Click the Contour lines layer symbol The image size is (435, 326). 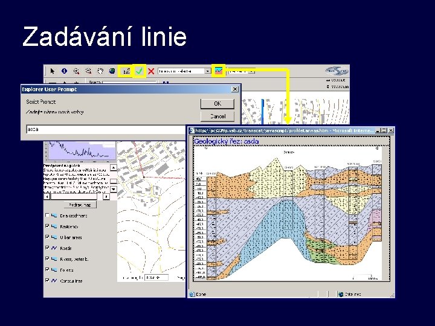coord(54,281)
